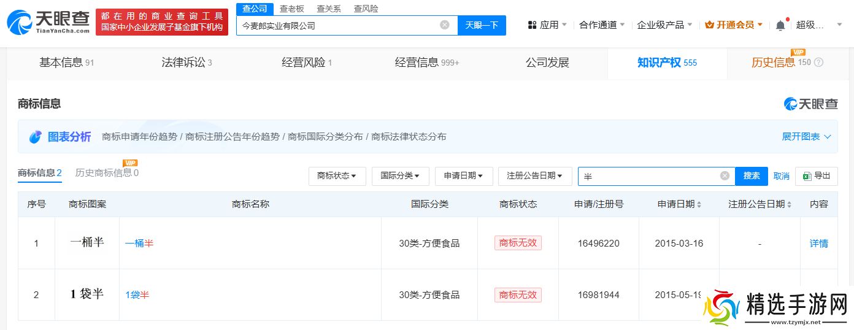Sort by 注册公告日期 column arrows
Screen dimensions: 854x330
[789, 204]
